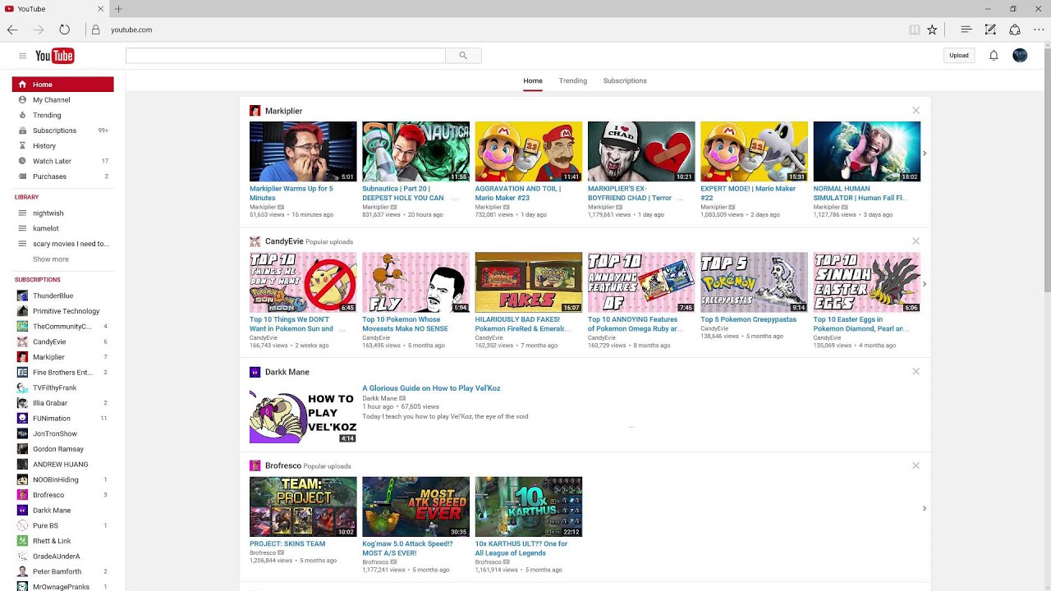Click the search magnifier button
Image resolution: width=1051 pixels, height=591 pixels.
coord(463,55)
